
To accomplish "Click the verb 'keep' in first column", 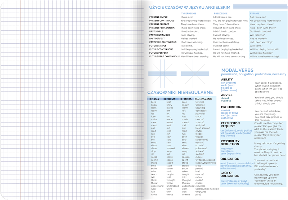I will point(154,102).
